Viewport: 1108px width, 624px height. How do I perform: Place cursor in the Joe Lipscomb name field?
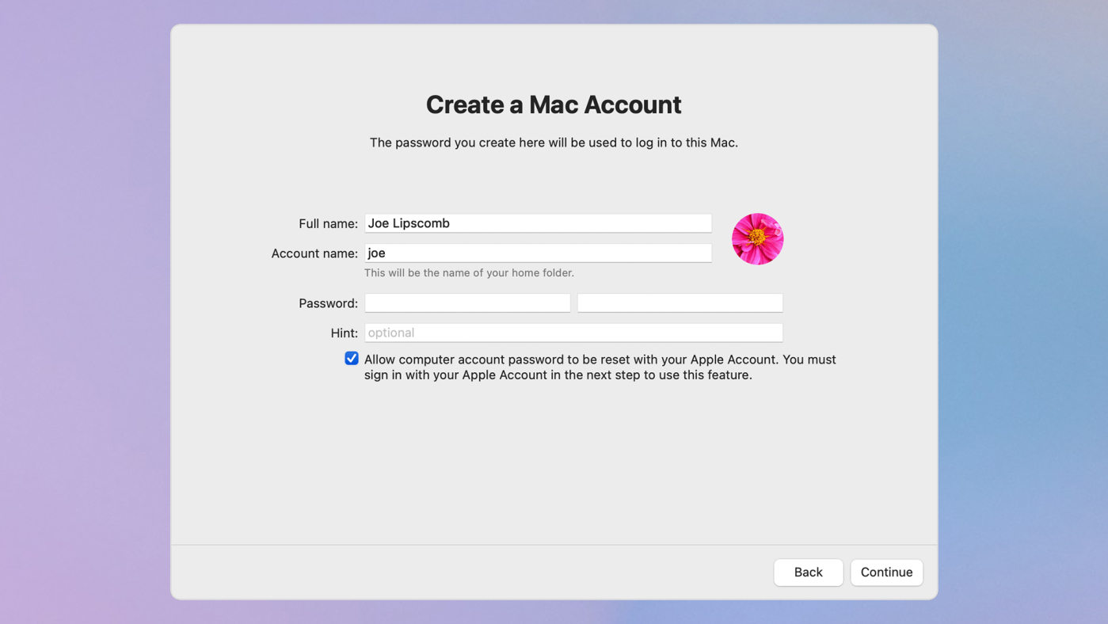tap(538, 223)
